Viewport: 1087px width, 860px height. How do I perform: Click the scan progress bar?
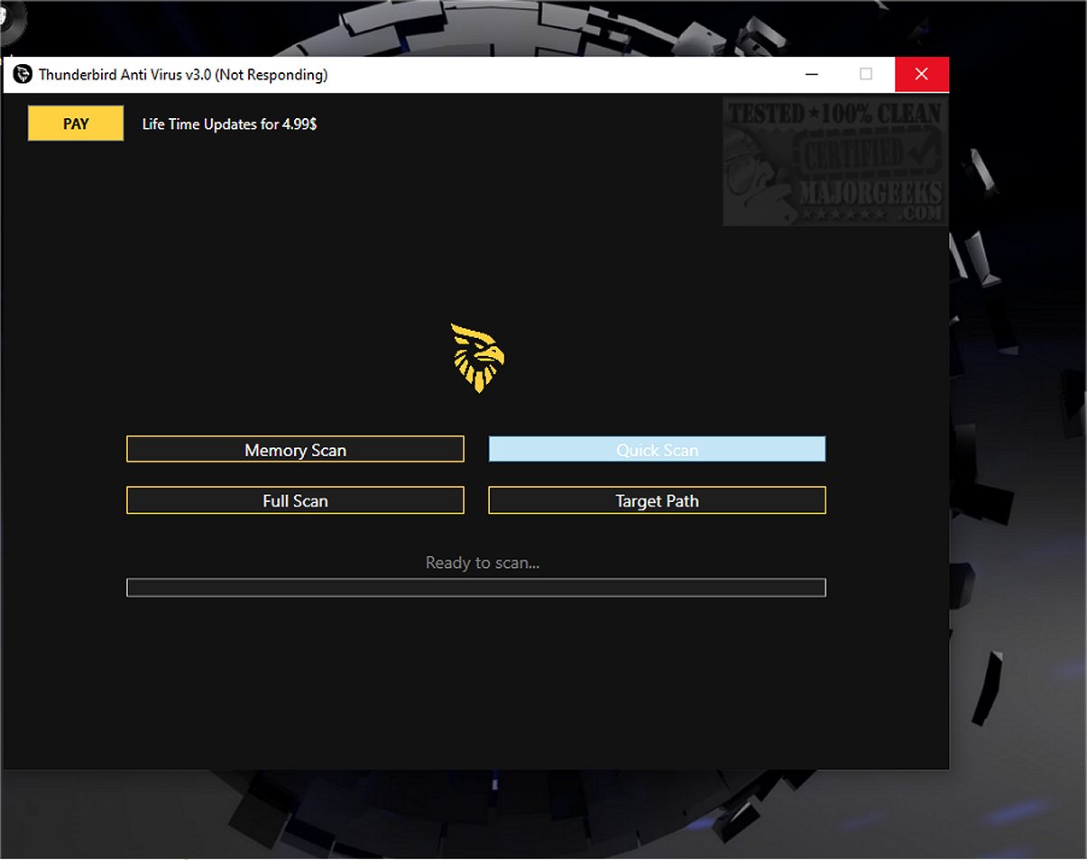[475, 588]
